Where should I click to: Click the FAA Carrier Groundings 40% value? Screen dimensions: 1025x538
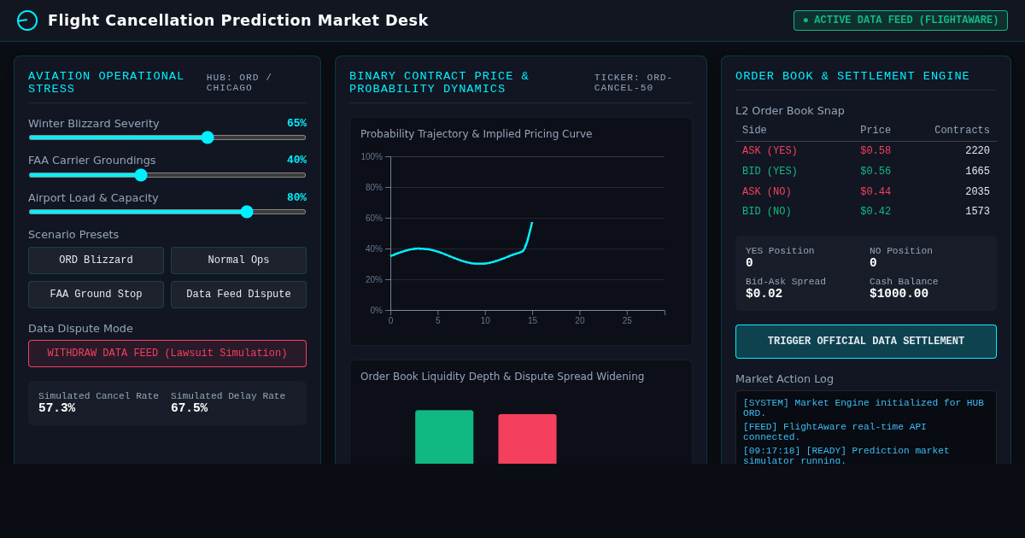click(x=296, y=161)
